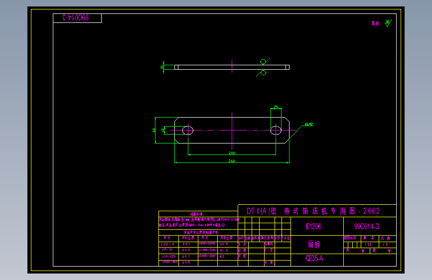Screen dimensions: 432x280
Task: Click the upper roughness symbol on the side view
Action: [x=264, y=61]
